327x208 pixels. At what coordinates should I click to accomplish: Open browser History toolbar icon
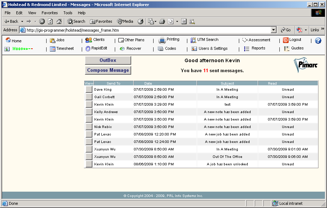pyautogui.click(x=140, y=21)
